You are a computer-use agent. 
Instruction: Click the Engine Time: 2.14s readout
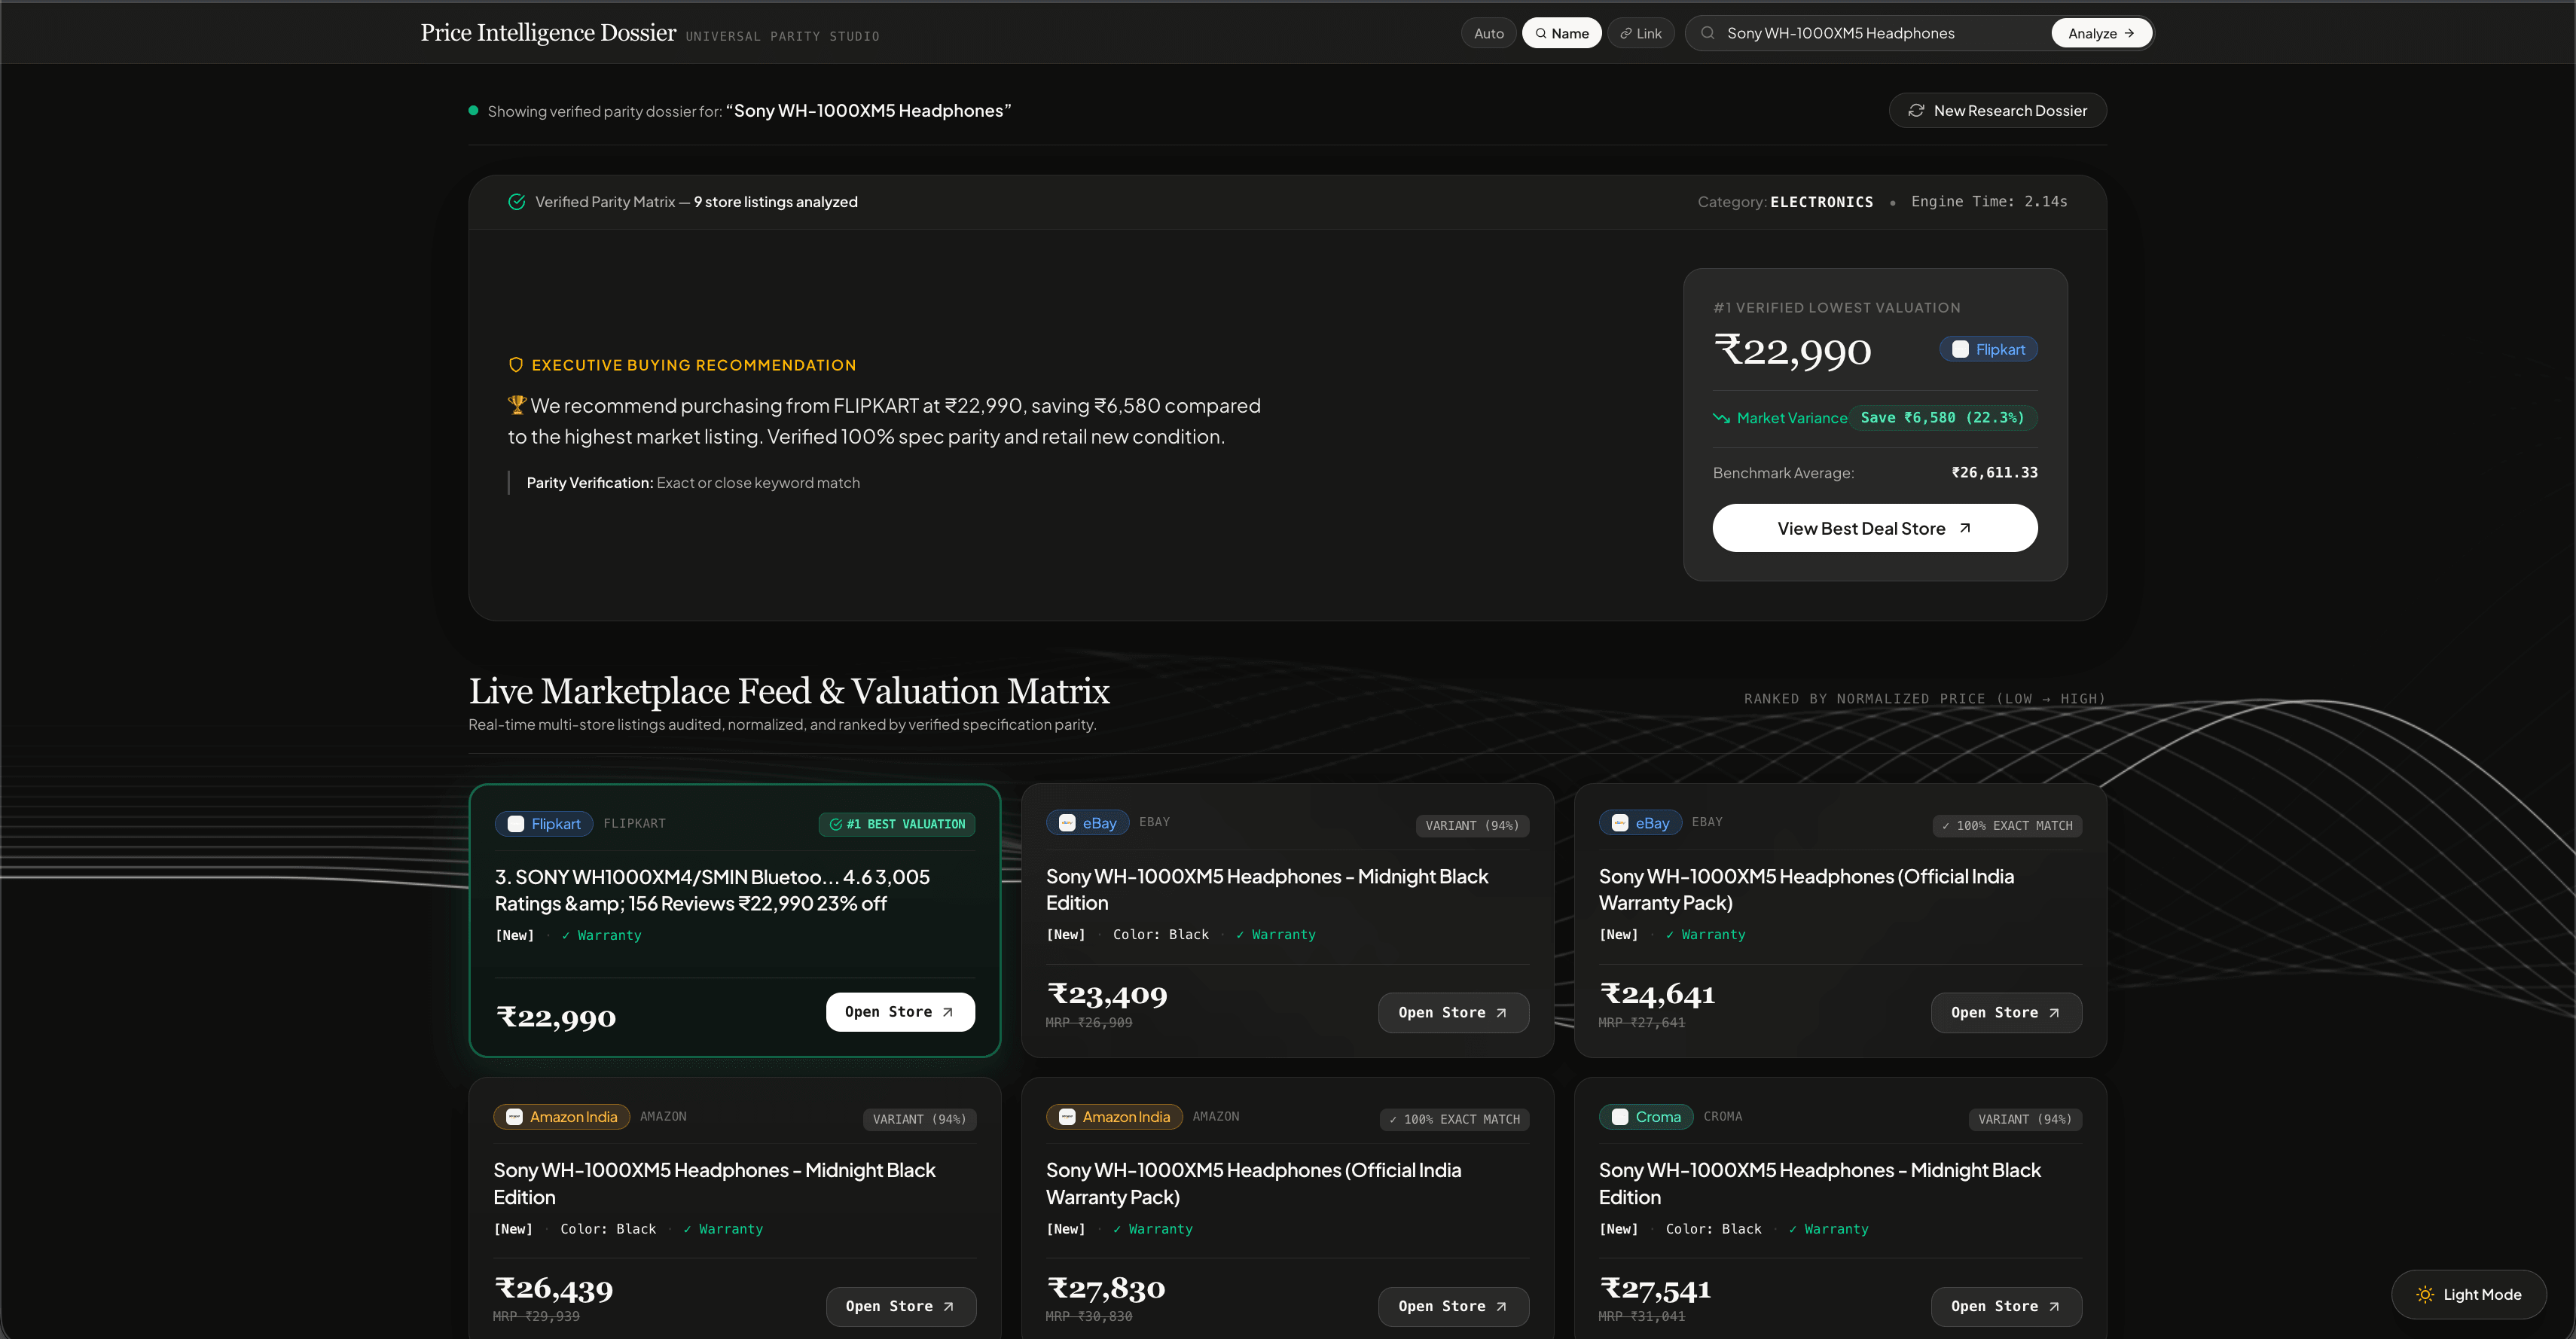[x=1989, y=201]
